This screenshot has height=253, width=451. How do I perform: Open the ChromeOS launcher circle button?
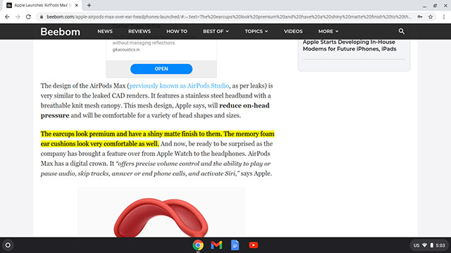tap(8, 245)
